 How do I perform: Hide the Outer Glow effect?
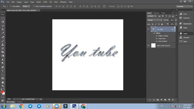(157, 38)
